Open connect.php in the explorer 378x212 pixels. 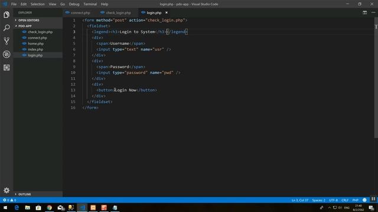[38, 38]
